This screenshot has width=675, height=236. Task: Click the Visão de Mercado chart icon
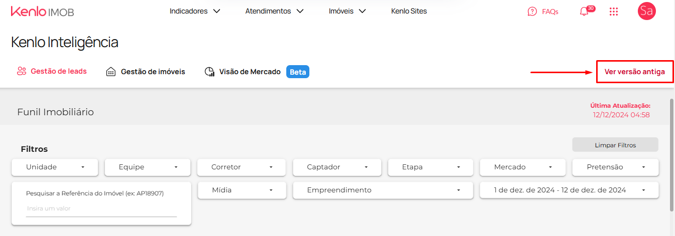(209, 72)
